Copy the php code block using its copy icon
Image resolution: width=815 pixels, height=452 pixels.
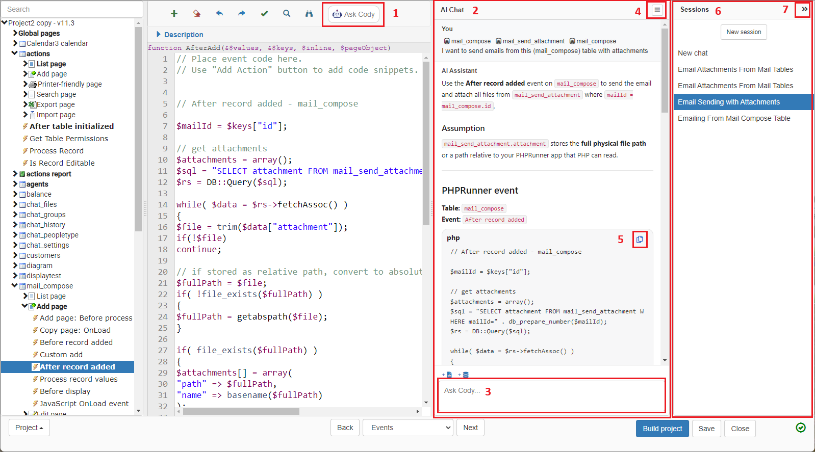[640, 239]
